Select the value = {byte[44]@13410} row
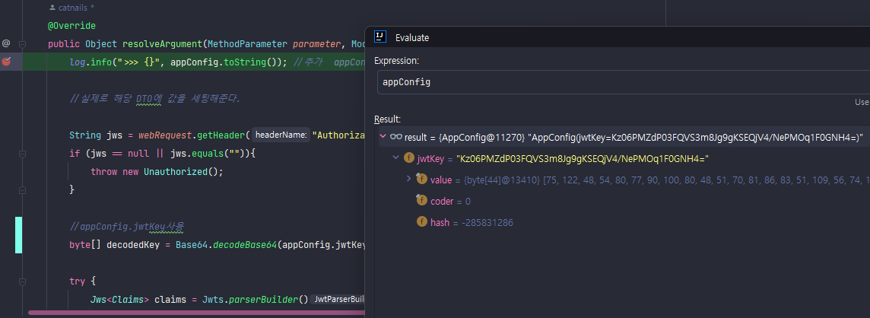 (x=624, y=180)
